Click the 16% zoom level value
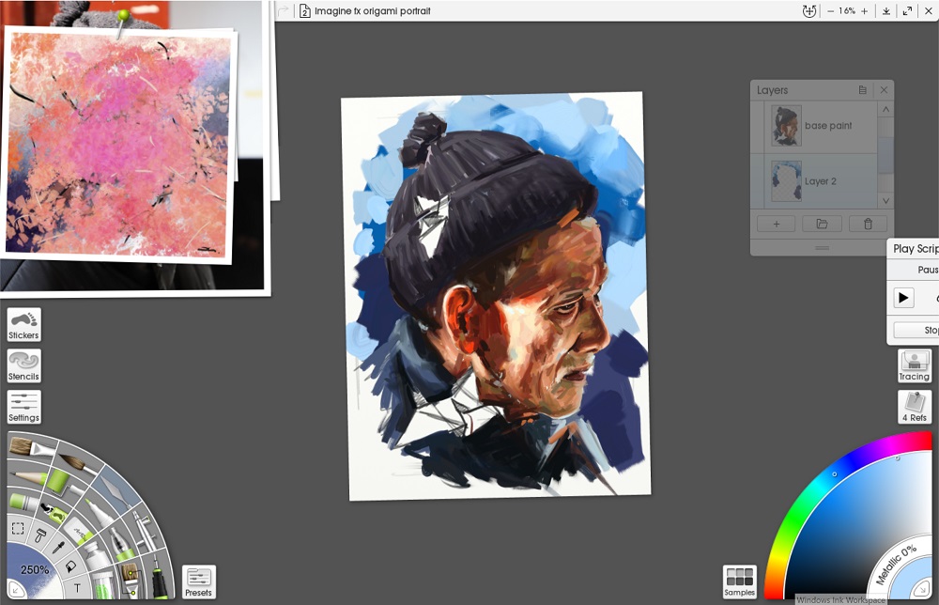 coord(847,10)
